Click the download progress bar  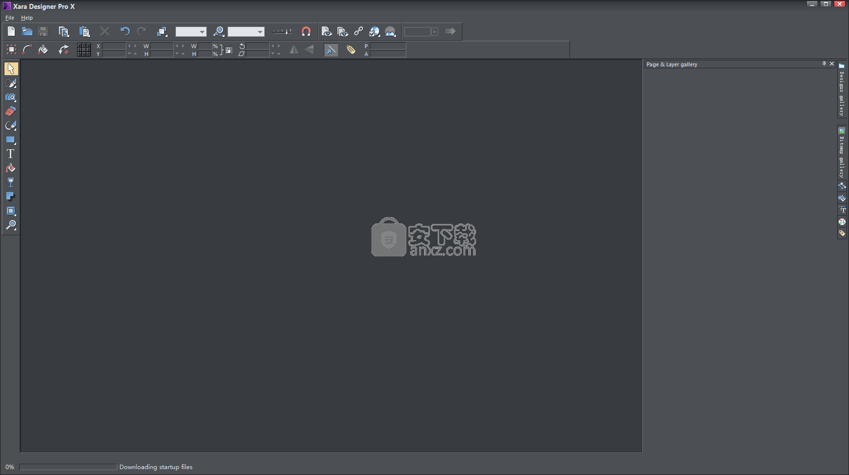coord(68,467)
